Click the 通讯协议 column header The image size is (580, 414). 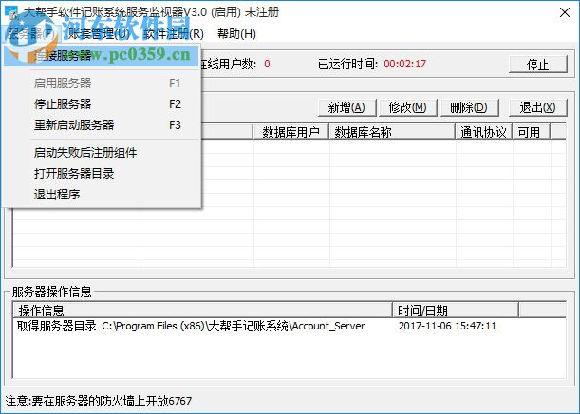pos(484,132)
